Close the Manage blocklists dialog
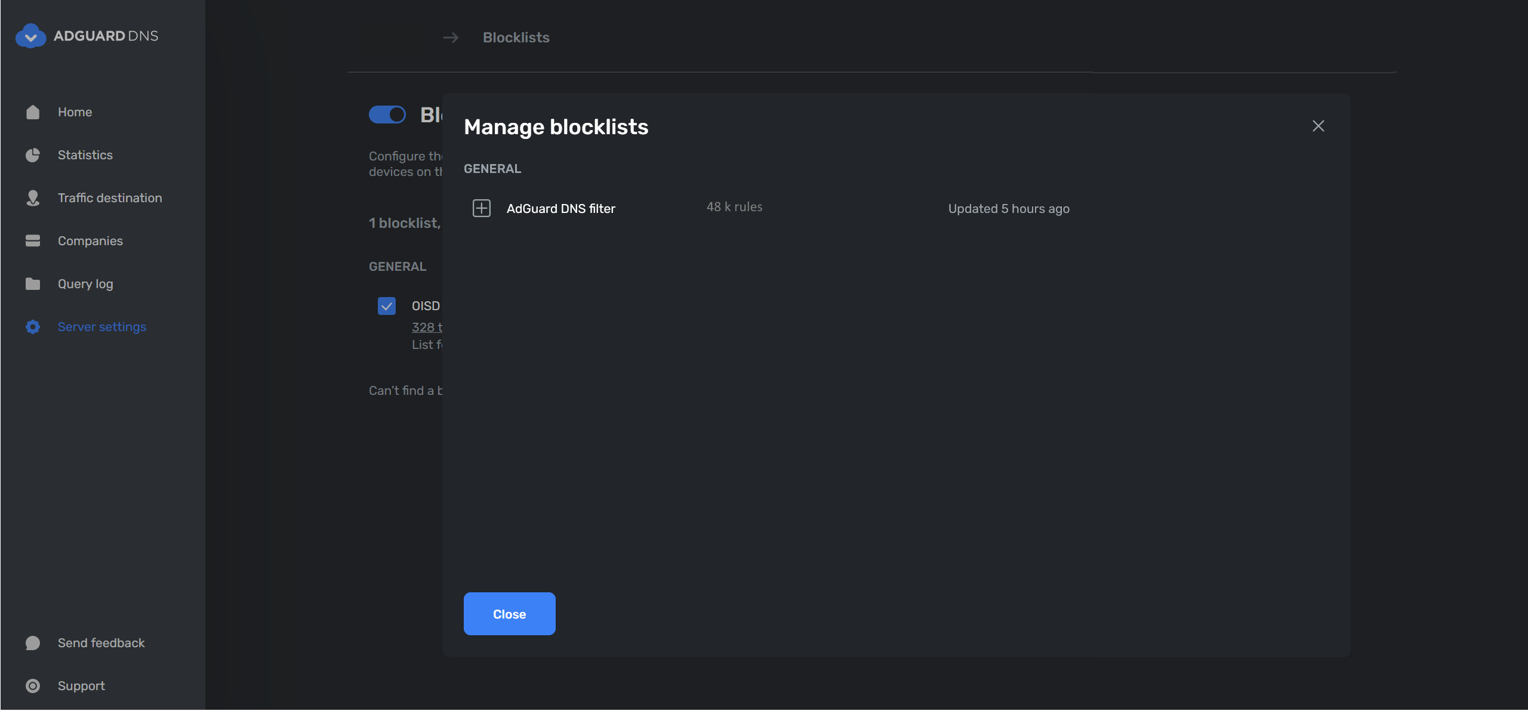 (509, 614)
